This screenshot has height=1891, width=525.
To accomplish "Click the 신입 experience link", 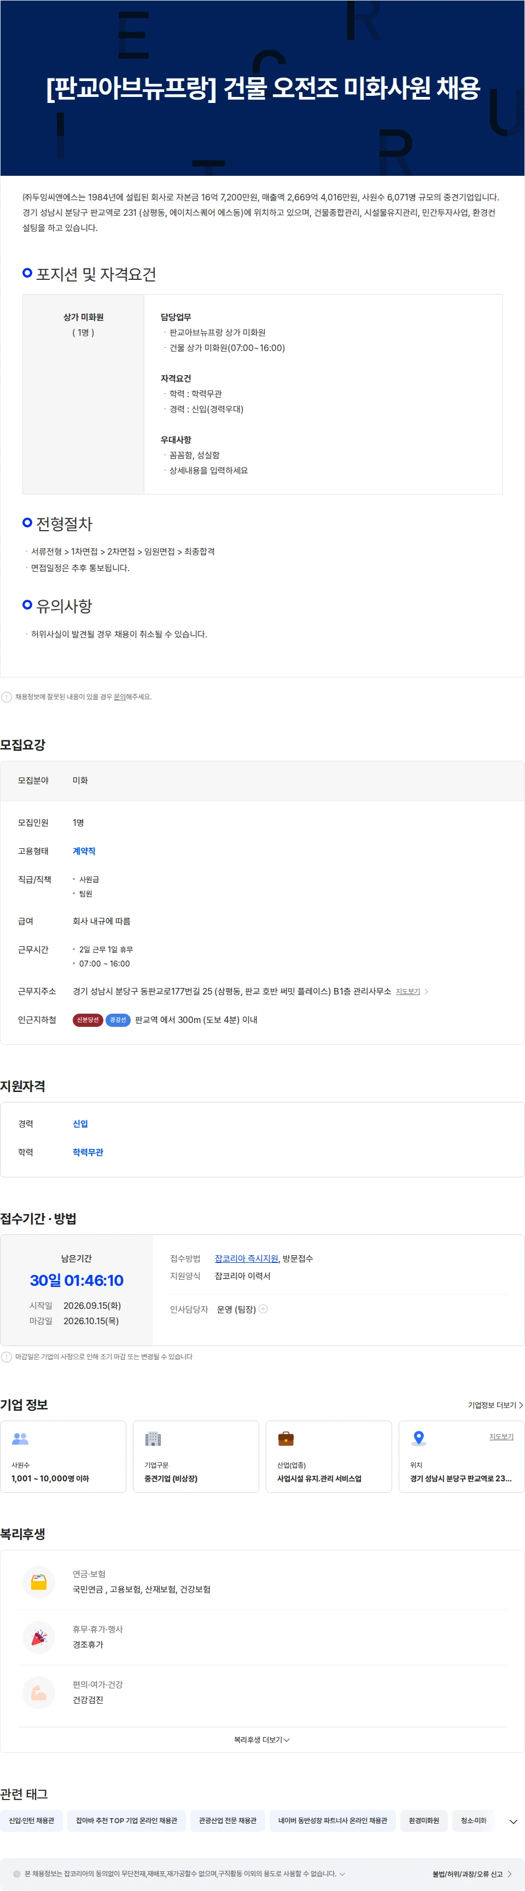I will click(x=80, y=1124).
